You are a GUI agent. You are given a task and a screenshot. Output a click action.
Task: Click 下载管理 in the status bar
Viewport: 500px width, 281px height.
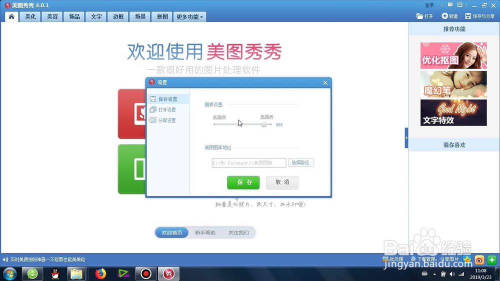point(423,259)
